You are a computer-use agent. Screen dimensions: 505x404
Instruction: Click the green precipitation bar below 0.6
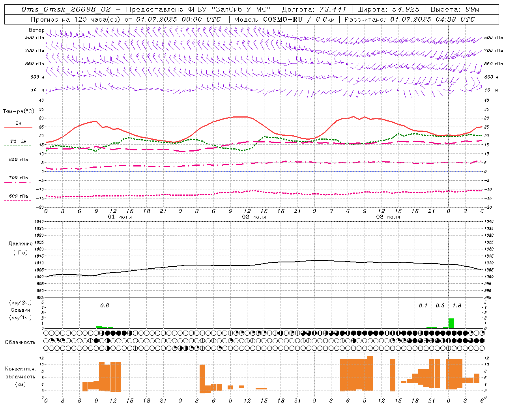(99, 327)
